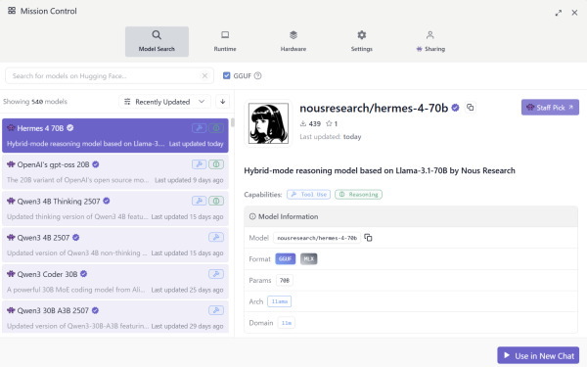Image resolution: width=587 pixels, height=367 pixels.
Task: Click the Hugging Face model search field
Action: 110,76
